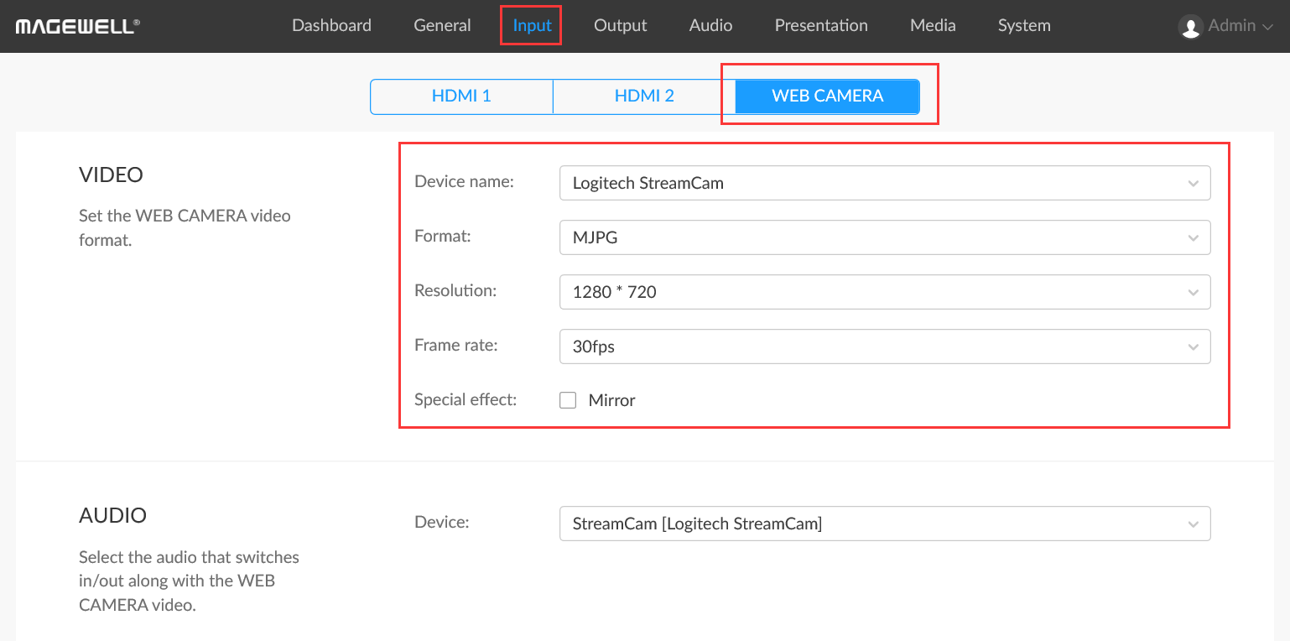Expand the Format MJPG dropdown
Screen dimensions: 1290x641
click(x=885, y=237)
